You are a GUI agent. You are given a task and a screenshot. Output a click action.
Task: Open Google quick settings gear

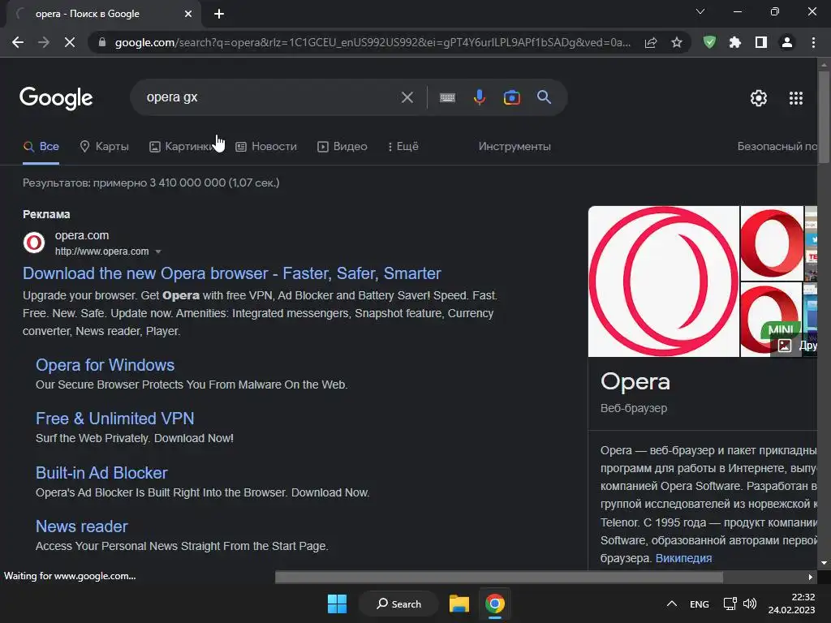click(759, 98)
